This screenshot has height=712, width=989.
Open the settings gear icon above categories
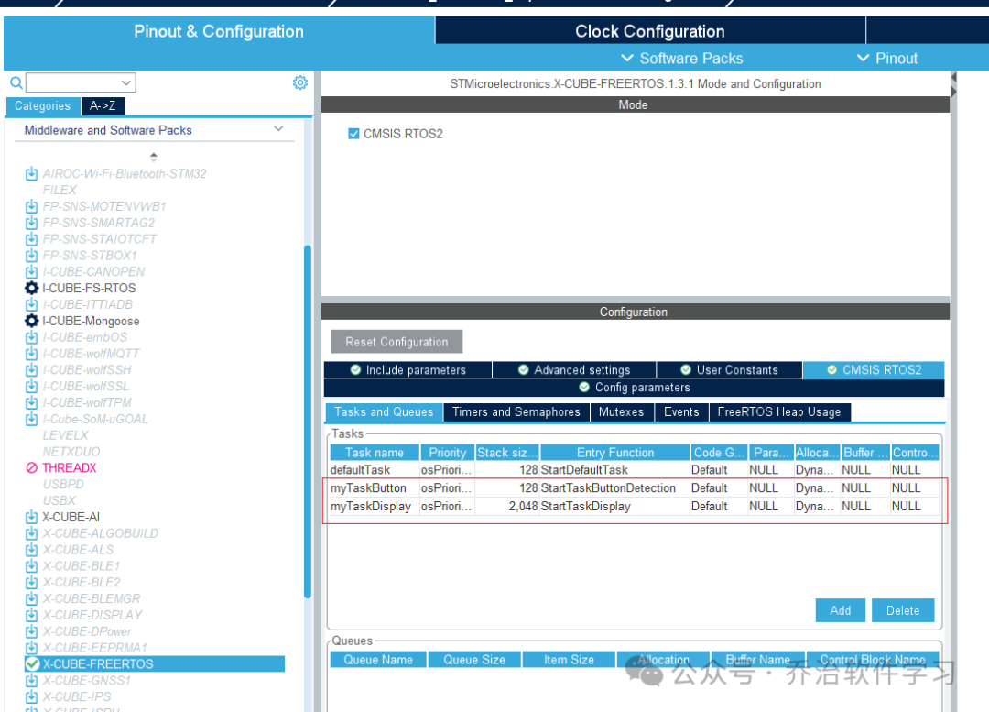300,82
